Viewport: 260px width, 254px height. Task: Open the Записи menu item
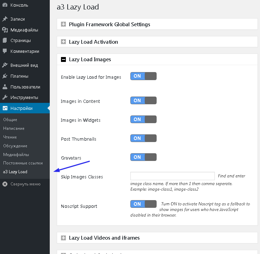(x=18, y=19)
